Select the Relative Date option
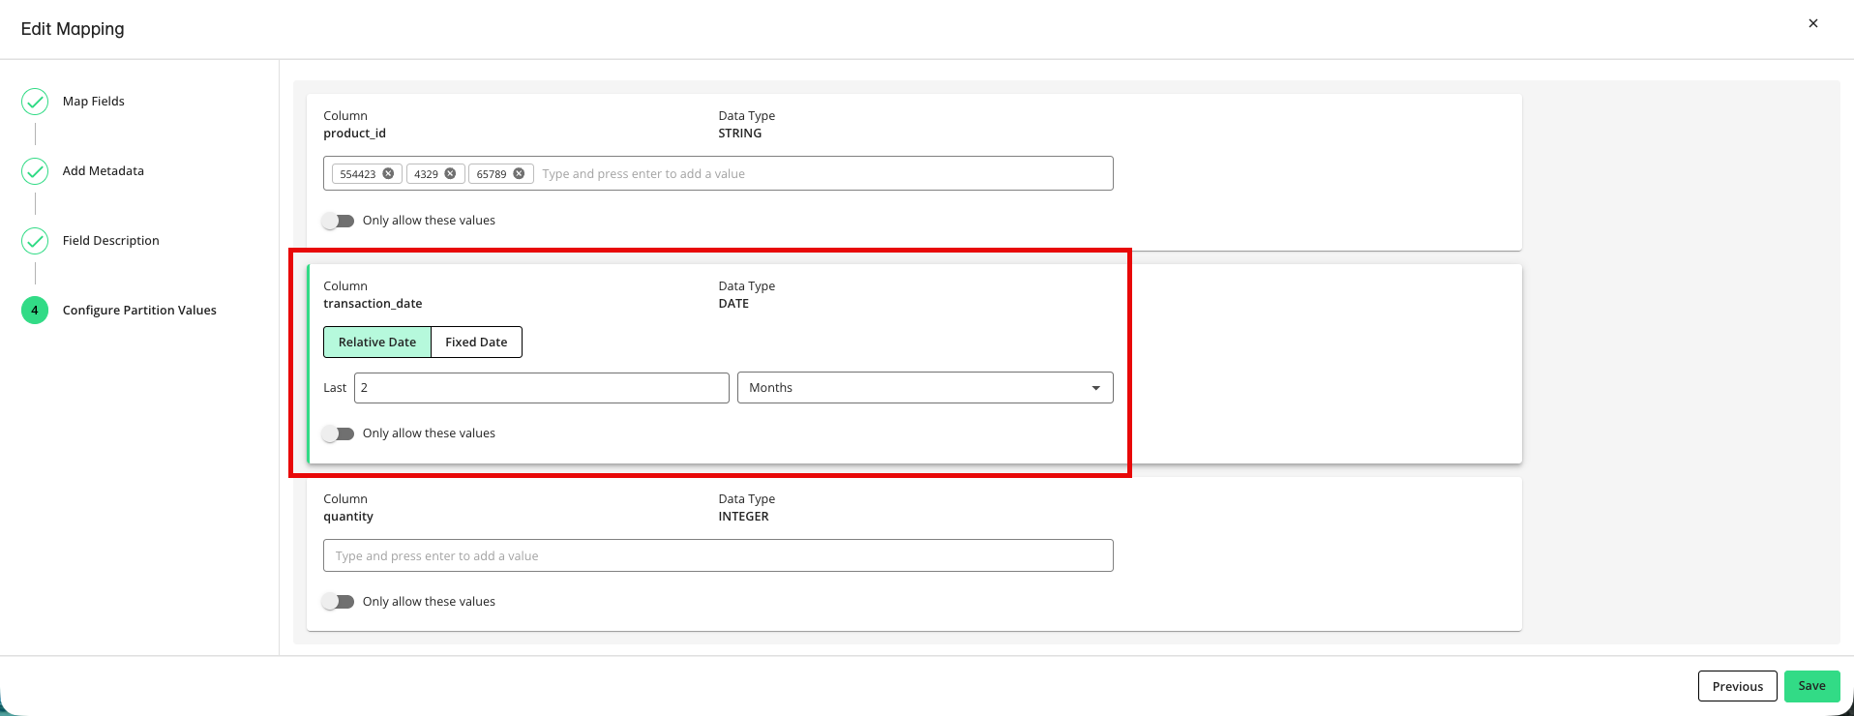Image resolution: width=1854 pixels, height=716 pixels. (377, 343)
